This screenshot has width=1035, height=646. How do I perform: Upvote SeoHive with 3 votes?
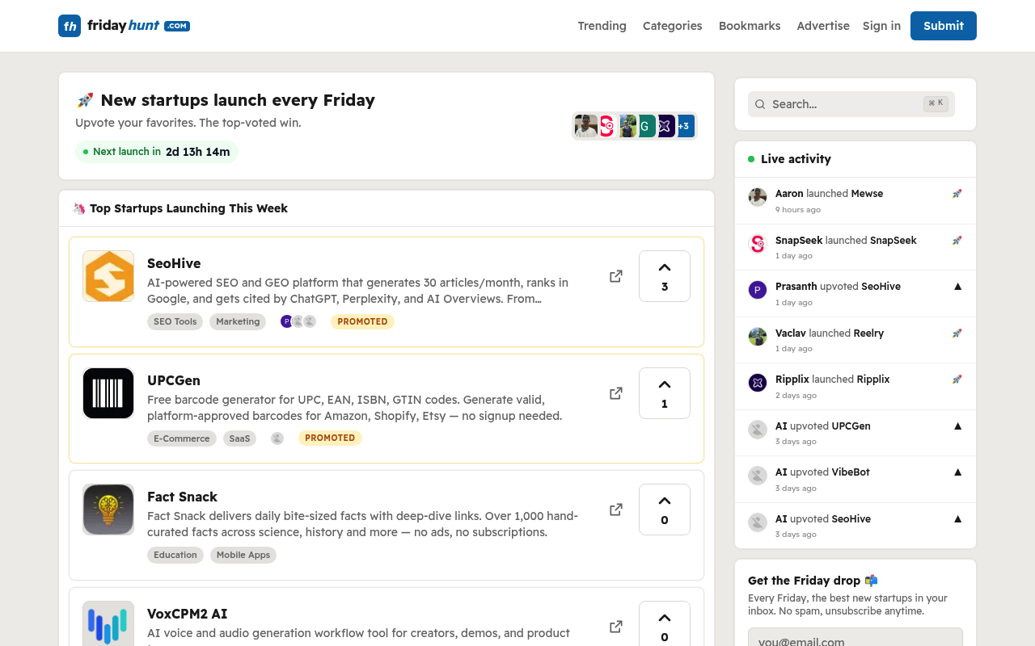(665, 276)
